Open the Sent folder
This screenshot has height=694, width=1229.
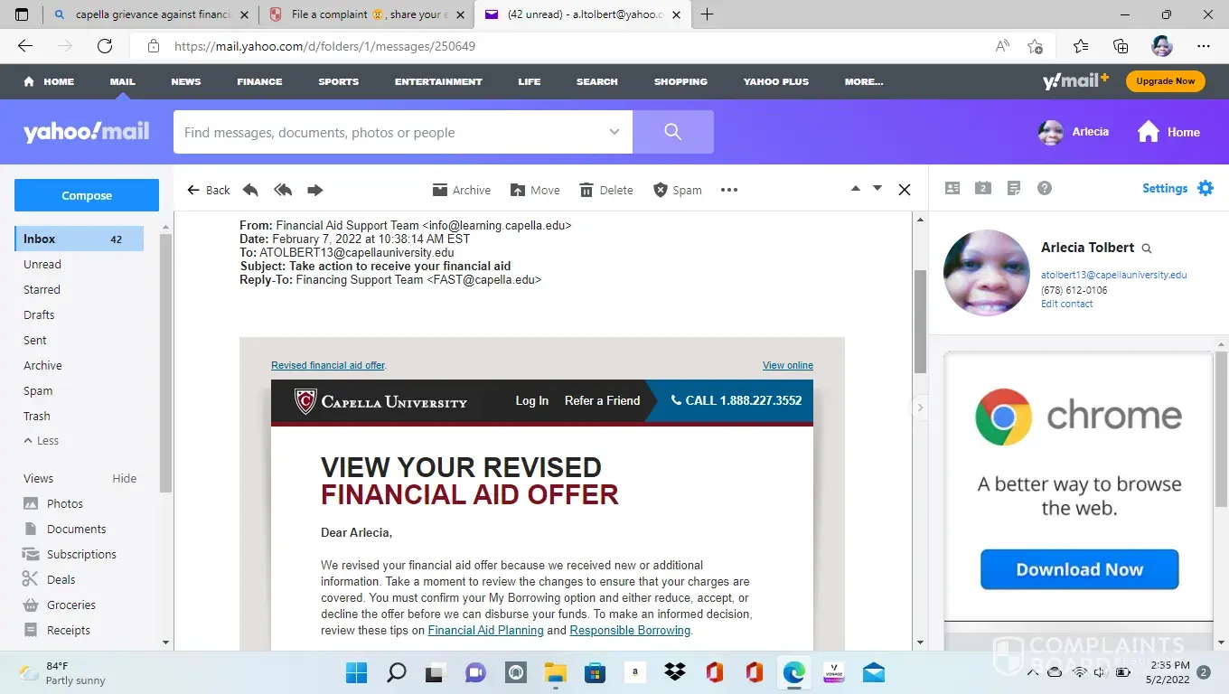click(x=35, y=340)
